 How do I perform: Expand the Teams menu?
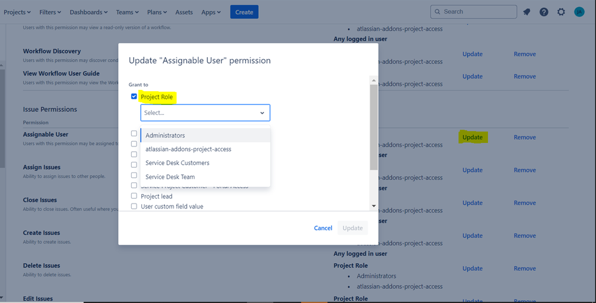[x=127, y=12]
